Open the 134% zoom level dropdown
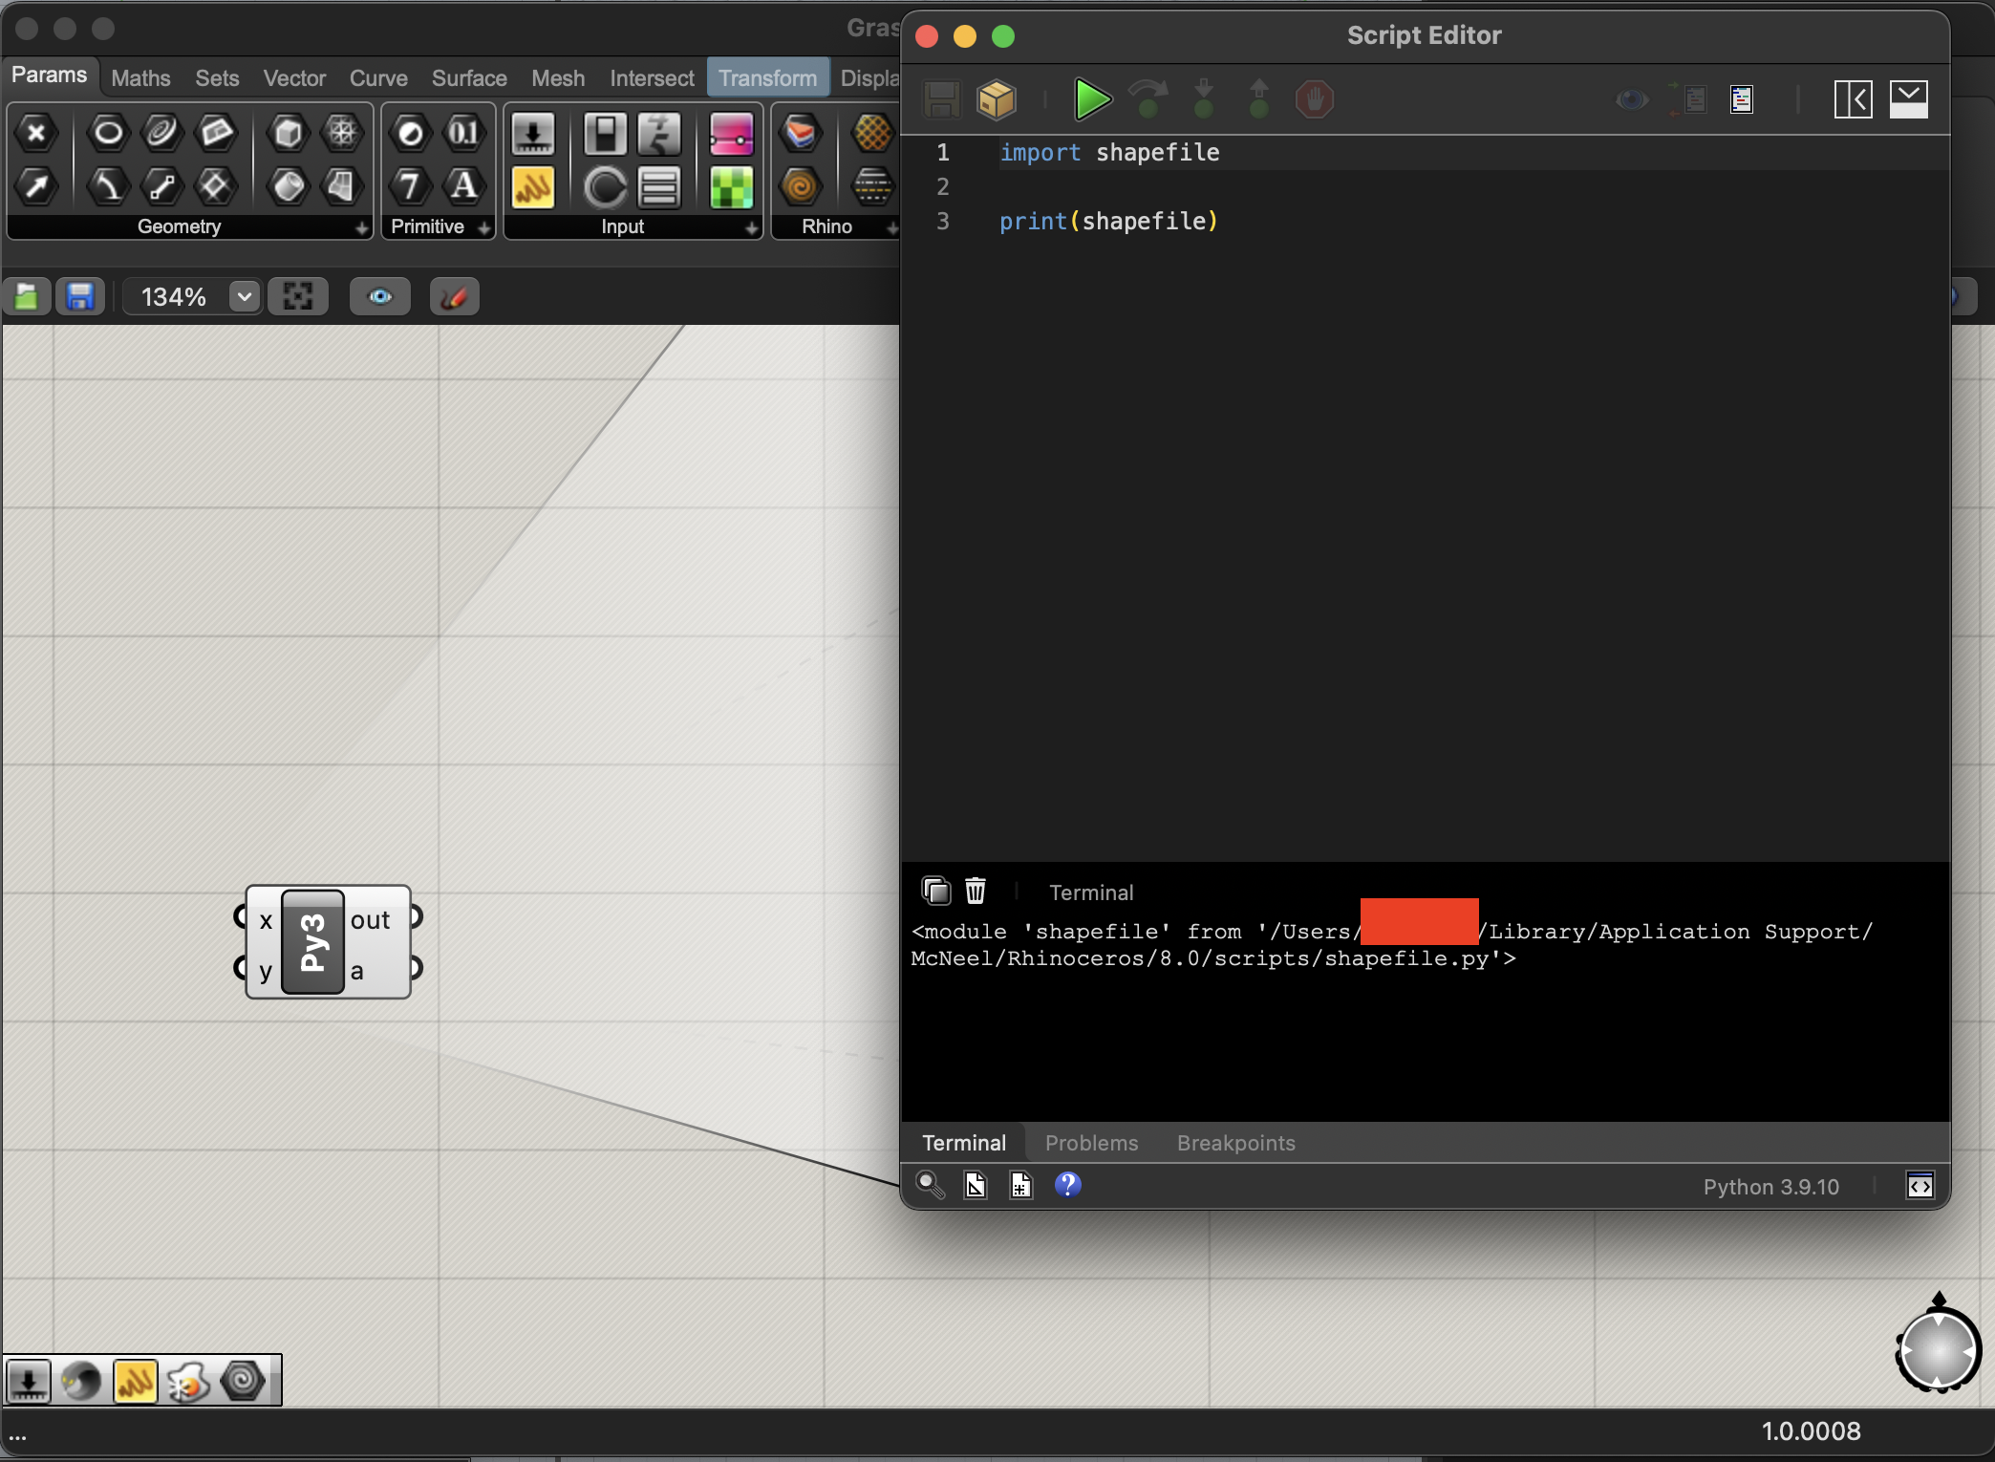 pyautogui.click(x=245, y=297)
